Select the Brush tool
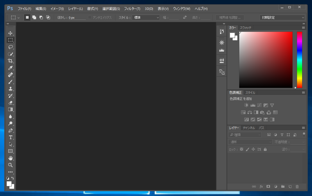 [x=10, y=82]
